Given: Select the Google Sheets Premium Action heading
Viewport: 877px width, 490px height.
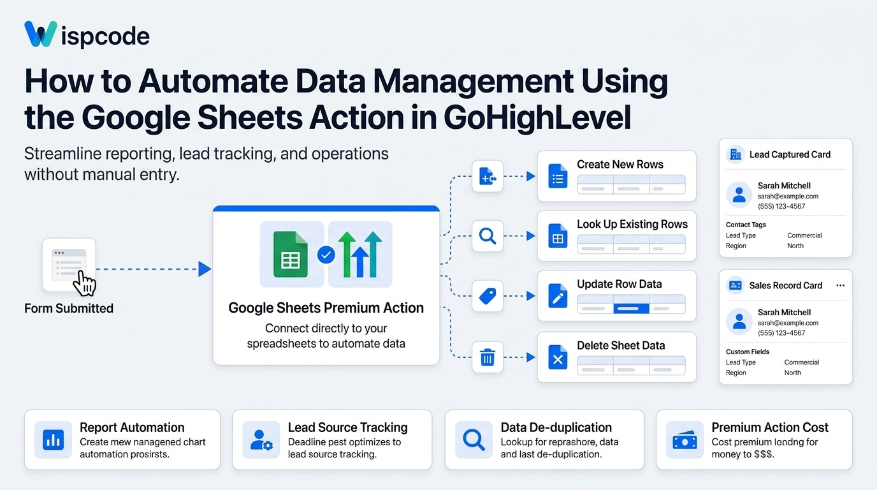Looking at the screenshot, I should [326, 308].
